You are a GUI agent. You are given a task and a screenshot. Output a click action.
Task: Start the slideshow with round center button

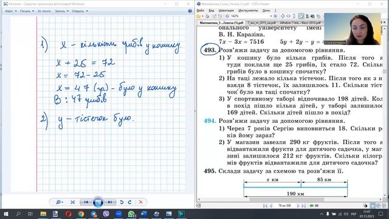coord(98,202)
